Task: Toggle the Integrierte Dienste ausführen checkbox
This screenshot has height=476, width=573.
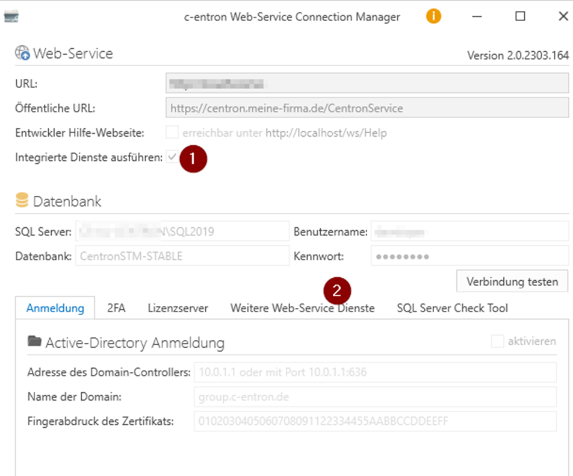Action: [172, 158]
